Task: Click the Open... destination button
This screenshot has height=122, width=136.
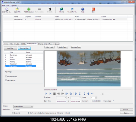Action: pyautogui.click(x=127, y=113)
